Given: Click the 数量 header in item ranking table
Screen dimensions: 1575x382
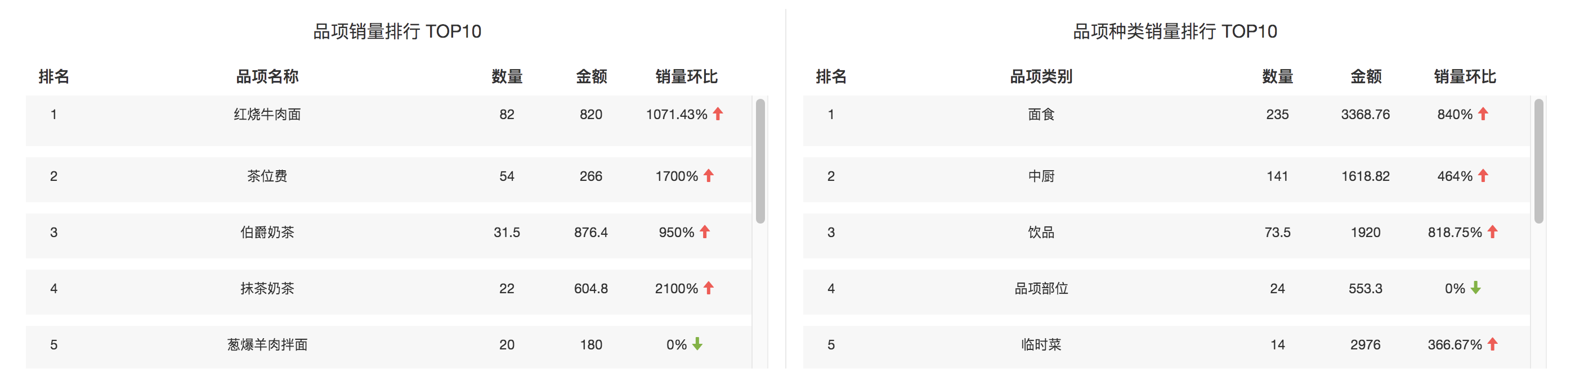Looking at the screenshot, I should pyautogui.click(x=507, y=77).
